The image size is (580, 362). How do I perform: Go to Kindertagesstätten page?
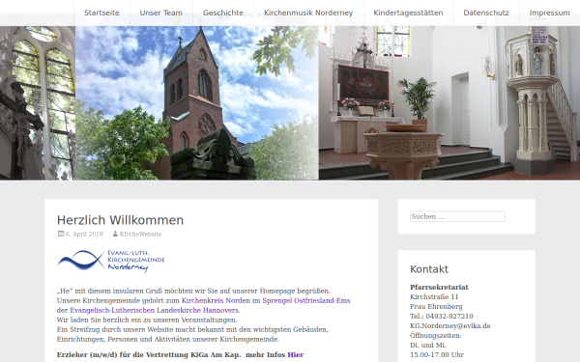[x=408, y=13]
